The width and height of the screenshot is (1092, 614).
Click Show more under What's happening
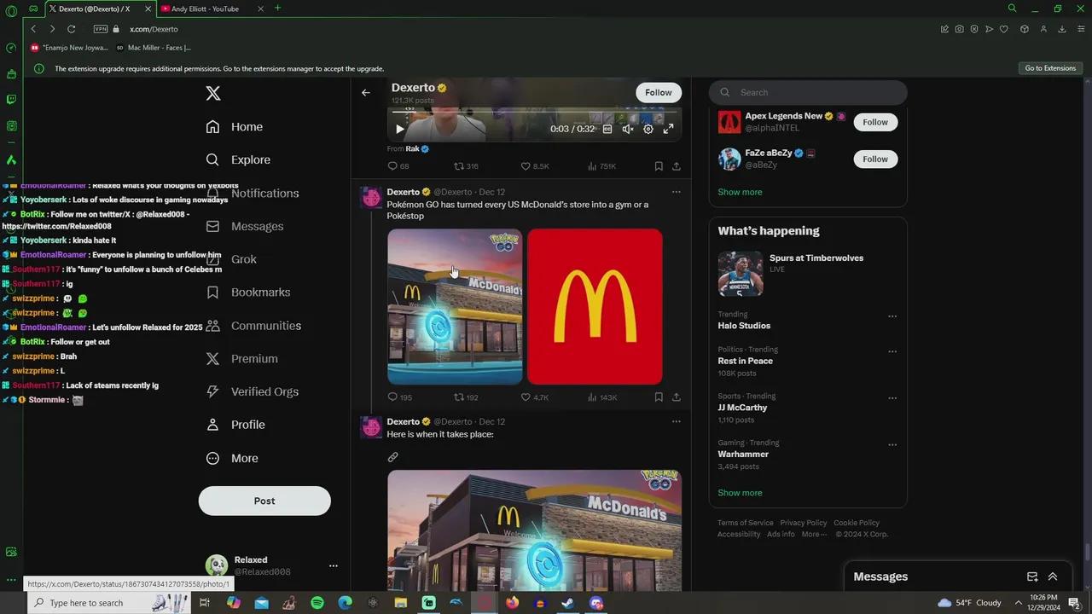click(x=739, y=492)
